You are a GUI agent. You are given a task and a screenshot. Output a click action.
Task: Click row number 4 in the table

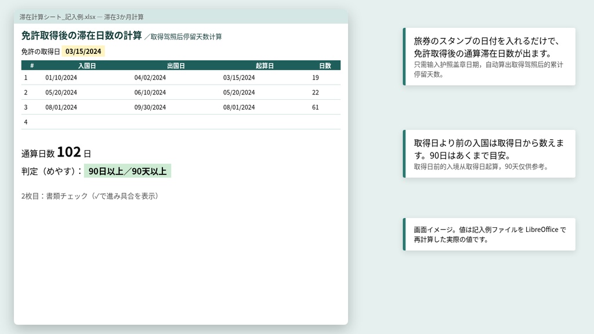tap(26, 122)
